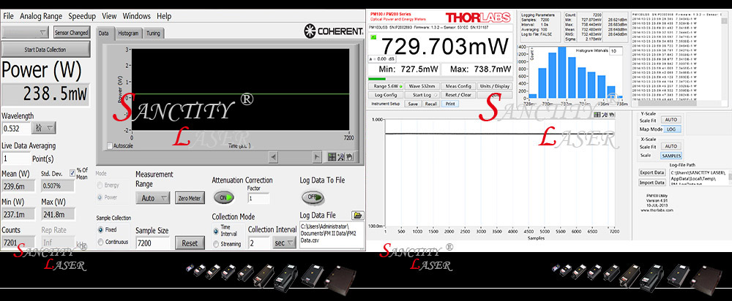Click X-Scale Scale Fit AUTO button

point(671,146)
